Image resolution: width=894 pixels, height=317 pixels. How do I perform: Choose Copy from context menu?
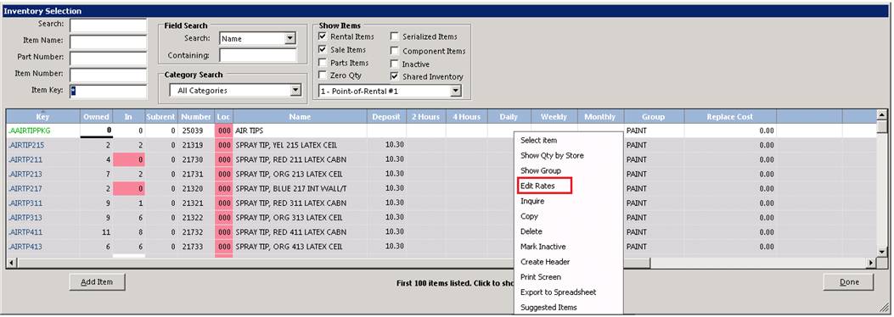(529, 216)
